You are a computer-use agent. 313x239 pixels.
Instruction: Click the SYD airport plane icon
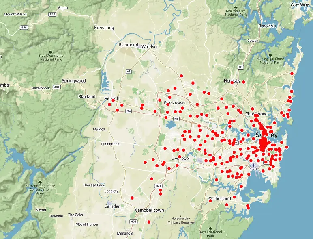pyautogui.click(x=253, y=165)
